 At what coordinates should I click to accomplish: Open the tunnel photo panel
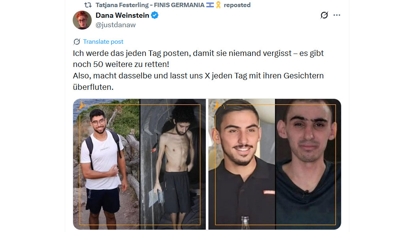click(173, 164)
